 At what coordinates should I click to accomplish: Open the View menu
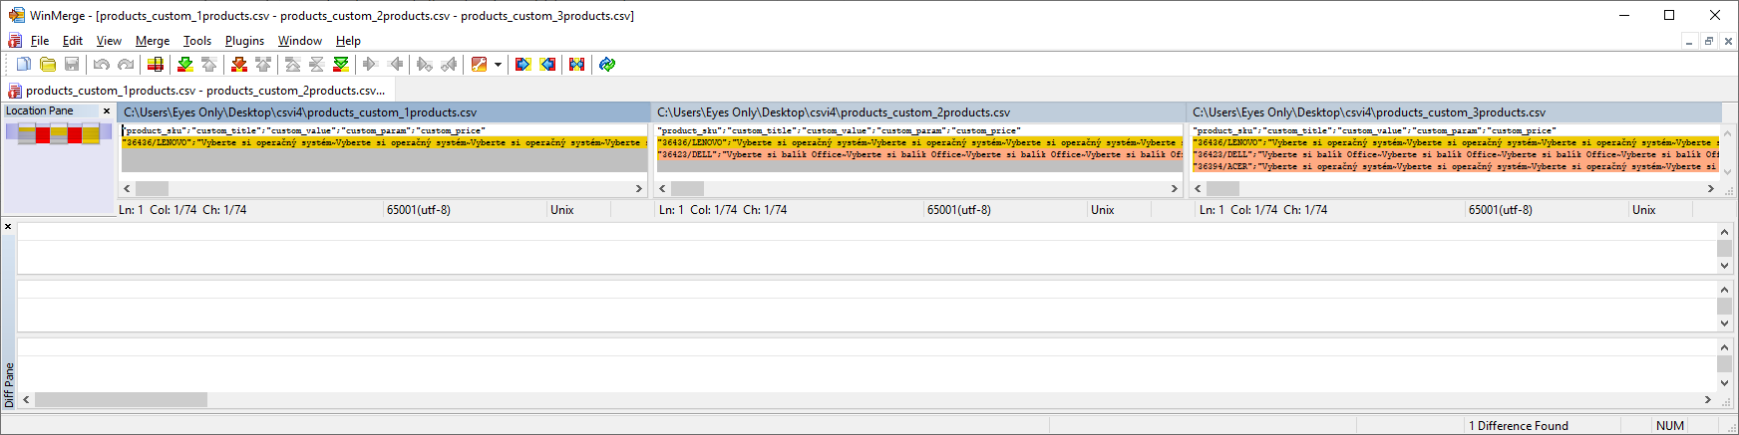click(x=109, y=41)
